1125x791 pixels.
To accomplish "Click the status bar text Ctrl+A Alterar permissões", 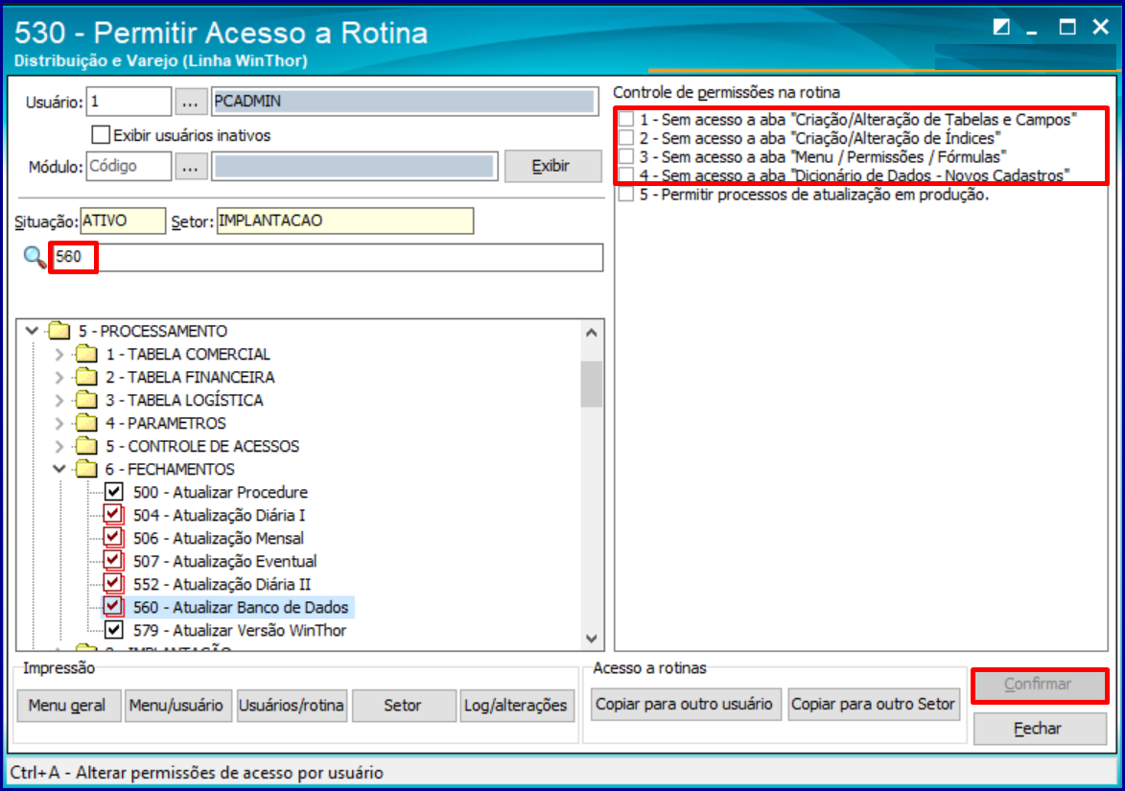I will 197,773.
